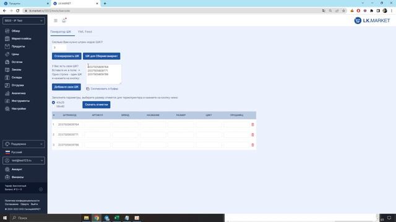Switch to the Продукты browser tab

tap(25, 4)
